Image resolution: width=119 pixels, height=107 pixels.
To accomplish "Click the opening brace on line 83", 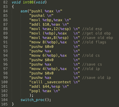I will [x=13, y=7].
